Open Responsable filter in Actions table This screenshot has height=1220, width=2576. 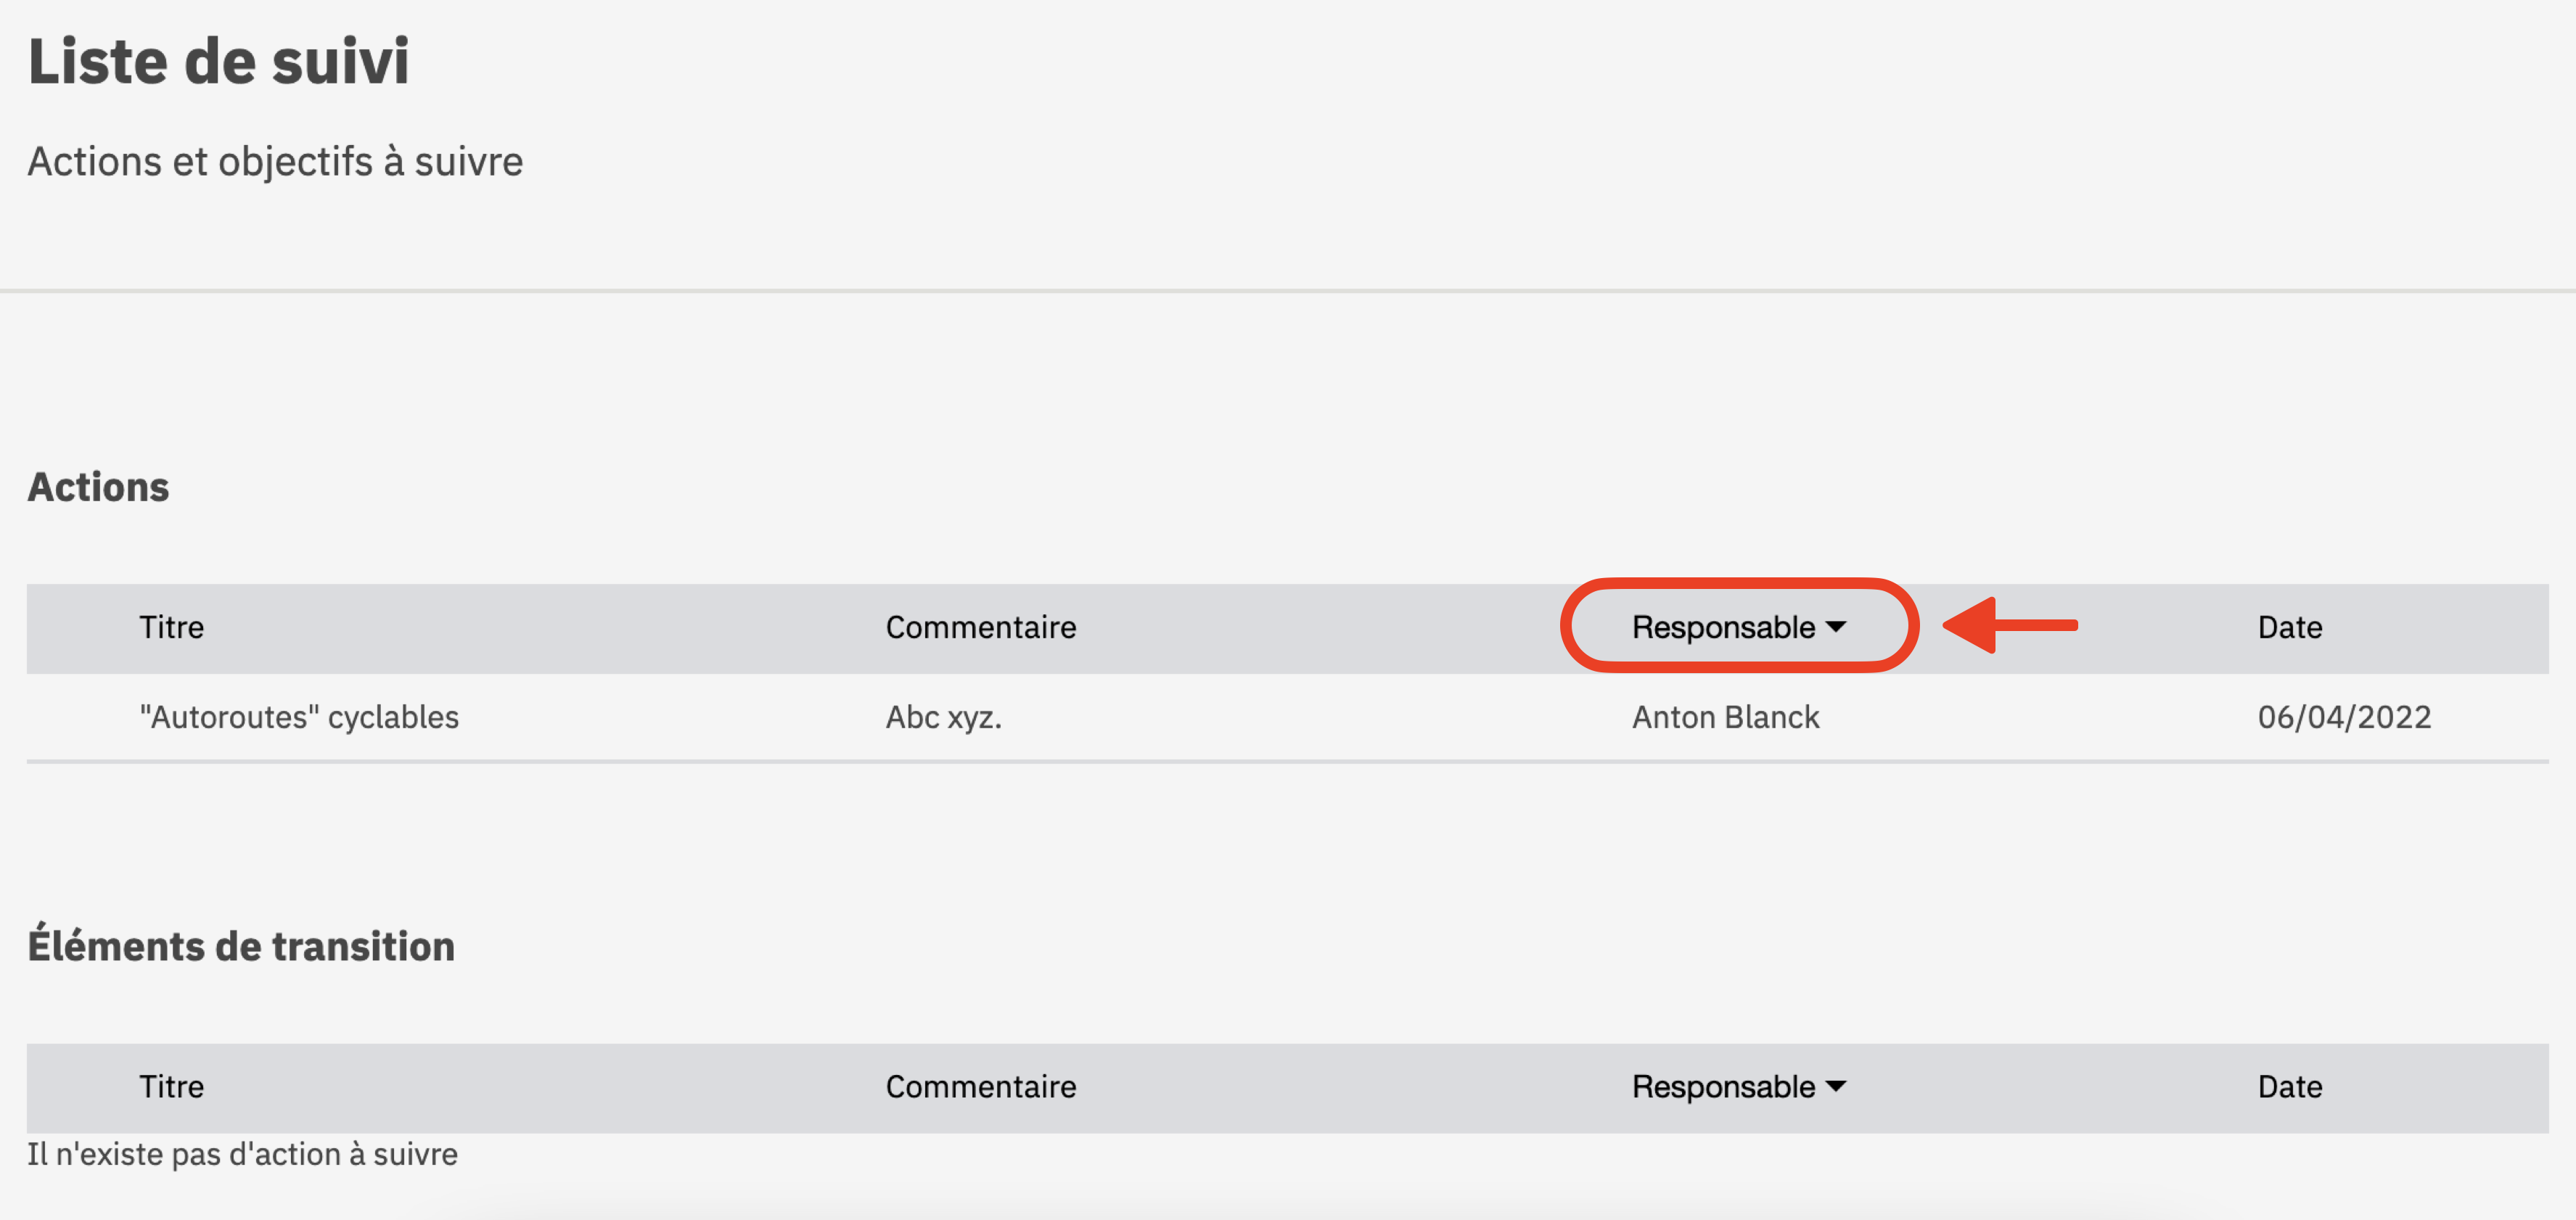[x=1738, y=627]
